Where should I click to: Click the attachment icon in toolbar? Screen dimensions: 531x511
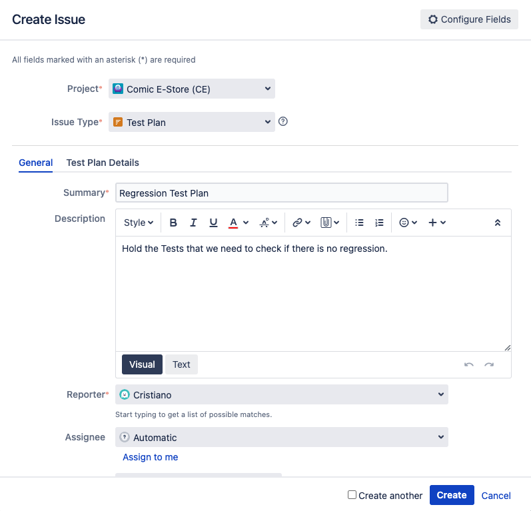tap(326, 223)
